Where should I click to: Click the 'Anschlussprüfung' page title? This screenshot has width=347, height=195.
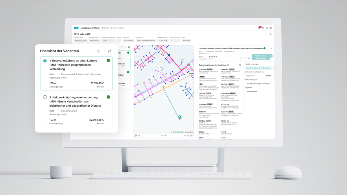point(90,28)
